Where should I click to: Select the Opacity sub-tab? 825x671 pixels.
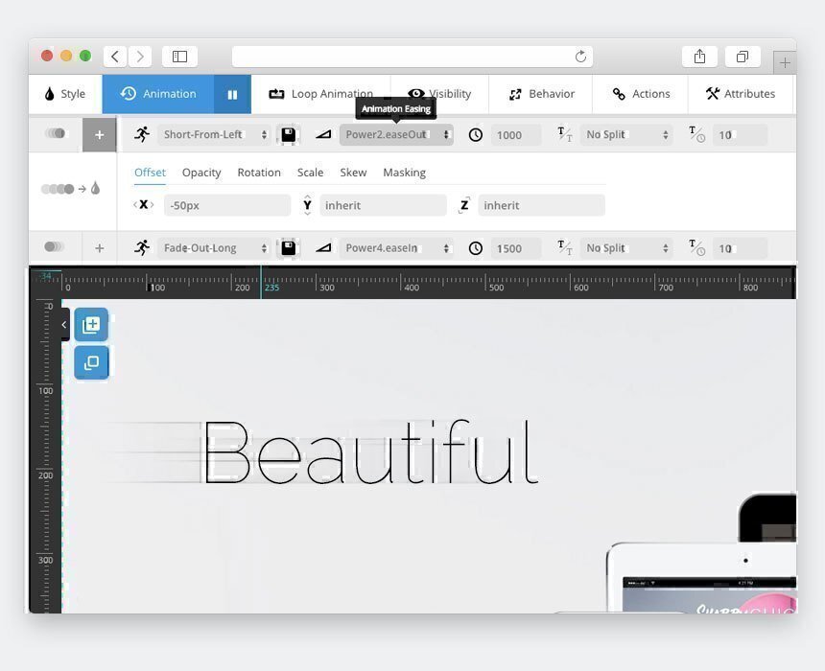(201, 173)
